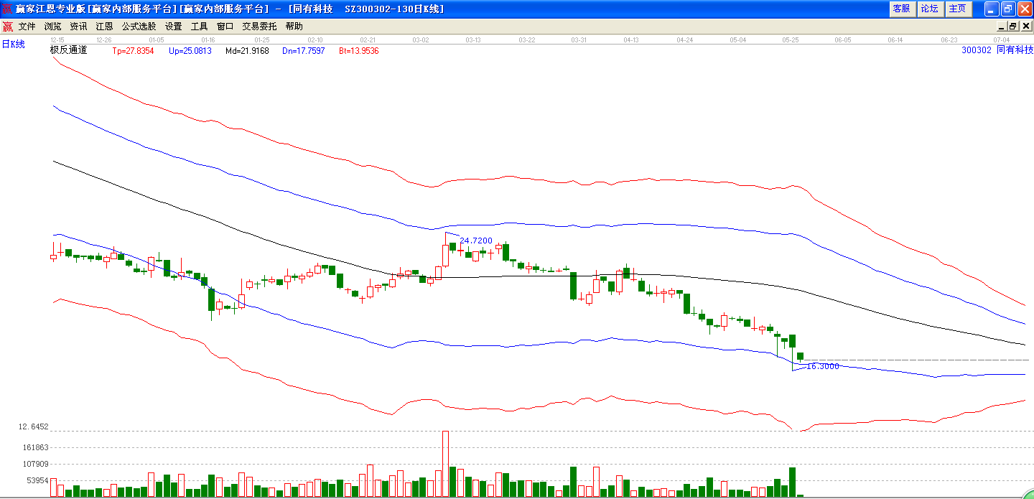The height and width of the screenshot is (499, 1034).
Task: Click the 53954 volume scale label
Action: tap(37, 480)
